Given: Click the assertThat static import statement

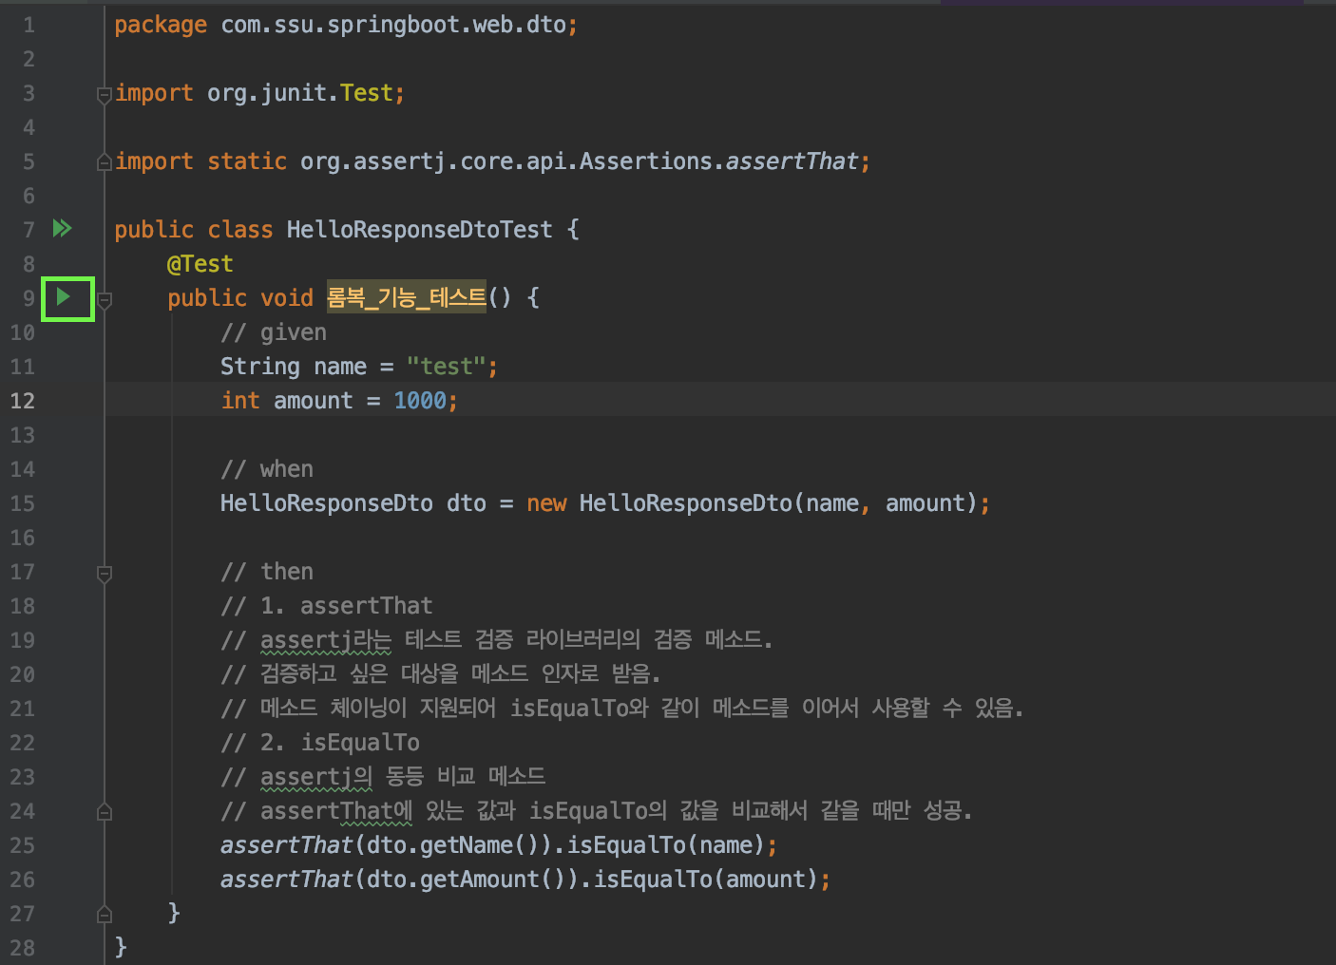Looking at the screenshot, I should (x=475, y=161).
